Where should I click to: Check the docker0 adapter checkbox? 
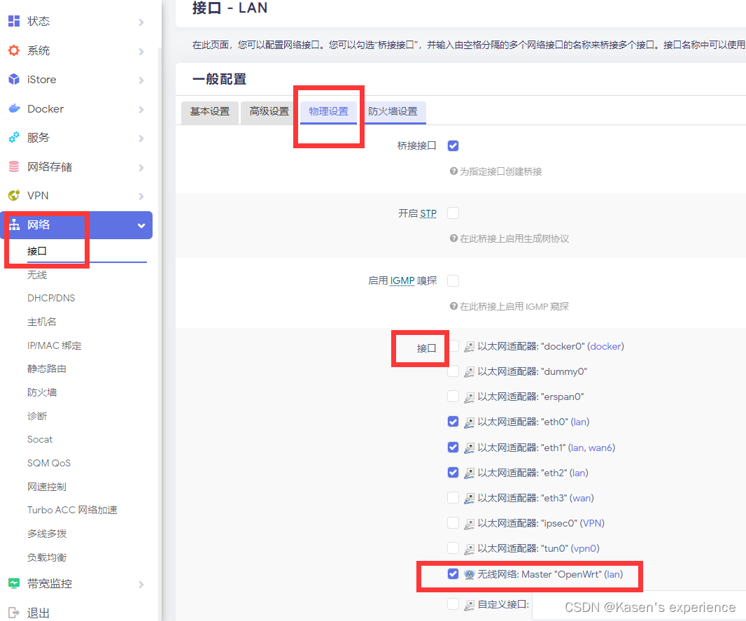pos(453,345)
